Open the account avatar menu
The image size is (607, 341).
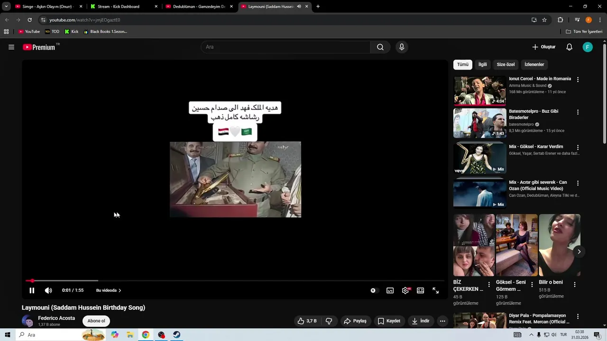pos(588,47)
